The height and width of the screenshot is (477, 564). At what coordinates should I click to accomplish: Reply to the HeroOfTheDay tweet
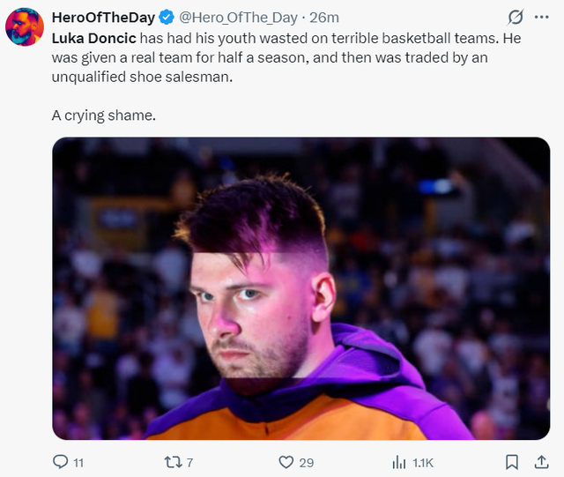(x=61, y=462)
